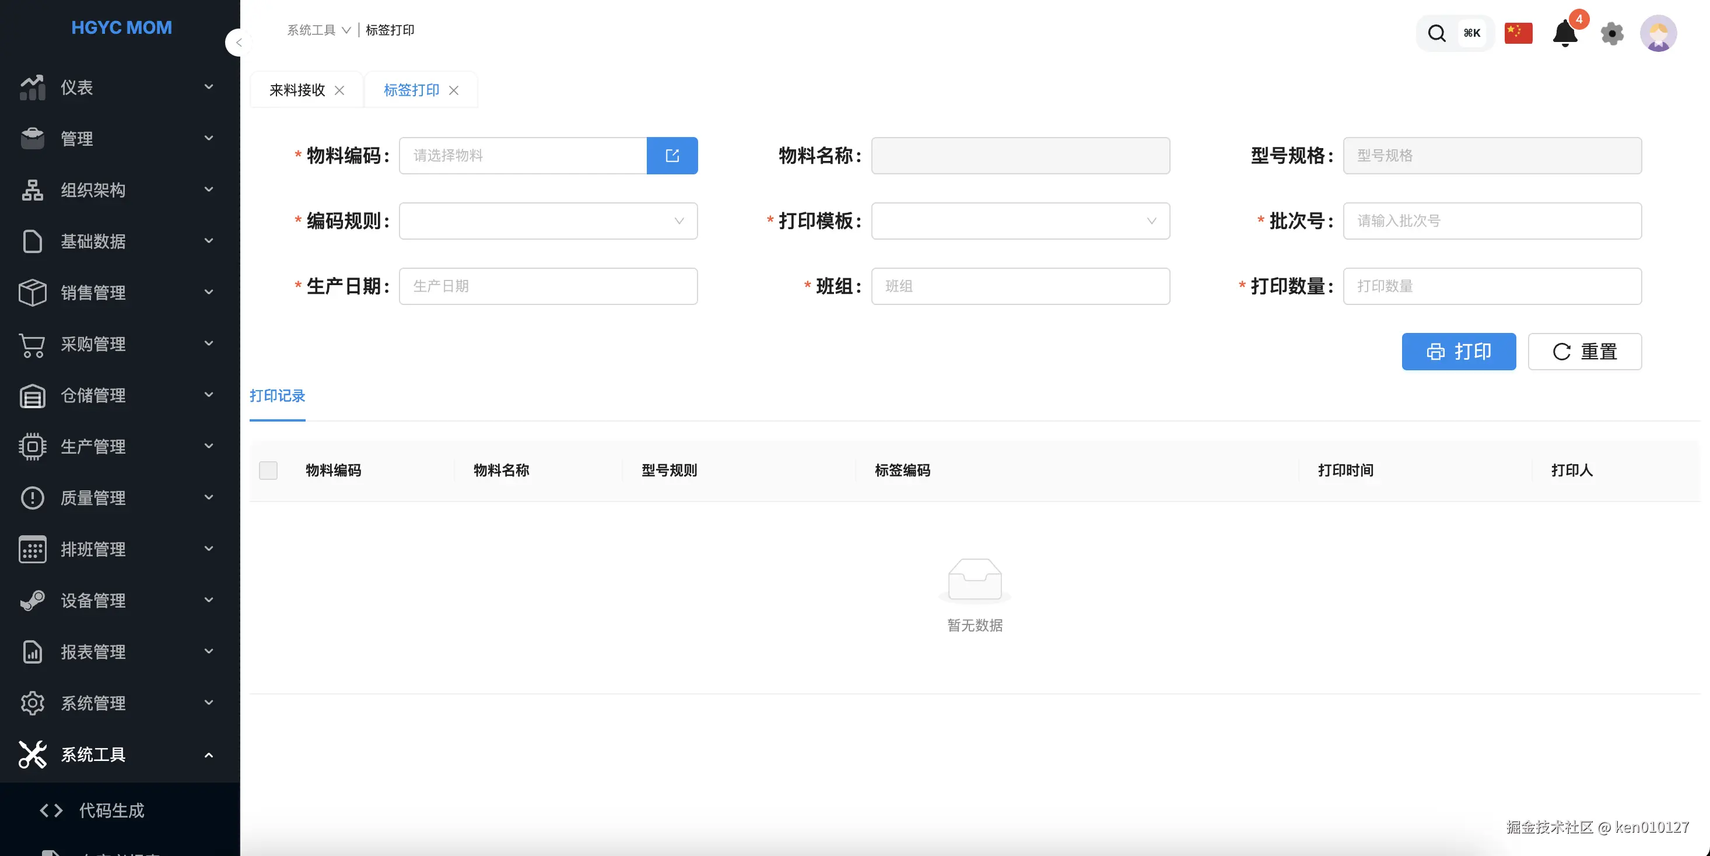
Task: Open the search magnifier icon
Action: pos(1436,33)
